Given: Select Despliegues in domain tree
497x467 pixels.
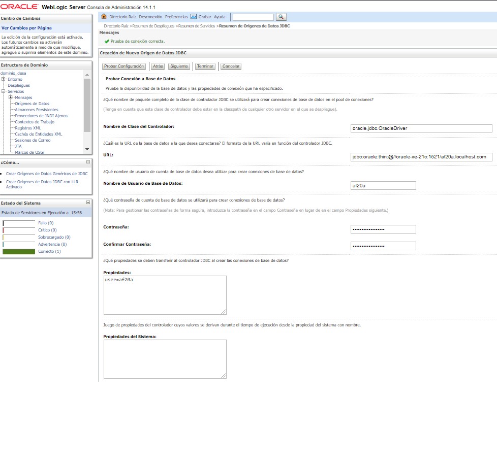Looking at the screenshot, I should pos(19,85).
